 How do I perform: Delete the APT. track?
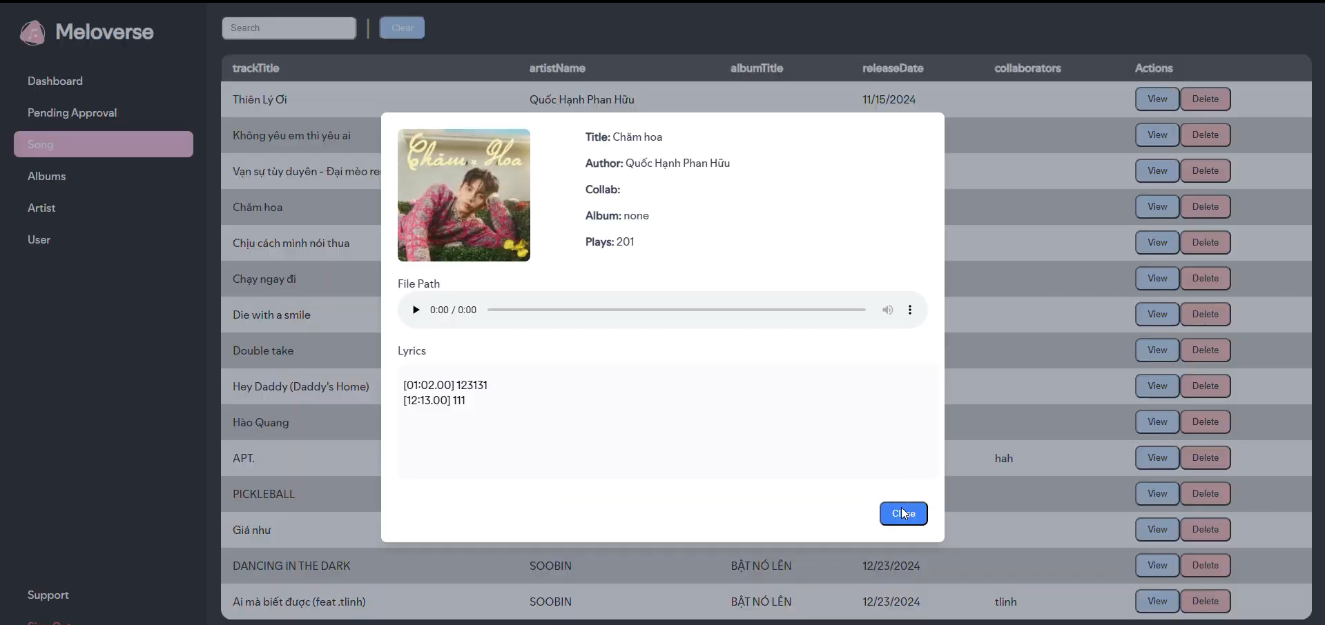coord(1205,458)
